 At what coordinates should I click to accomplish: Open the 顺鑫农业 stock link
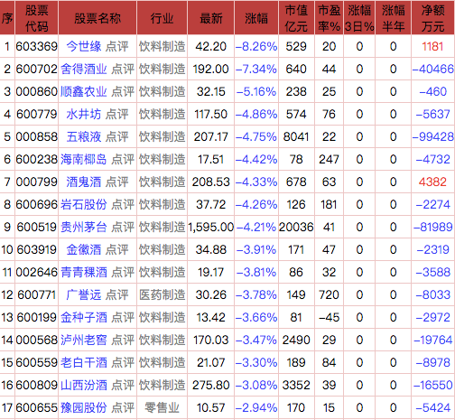pyautogui.click(x=84, y=91)
